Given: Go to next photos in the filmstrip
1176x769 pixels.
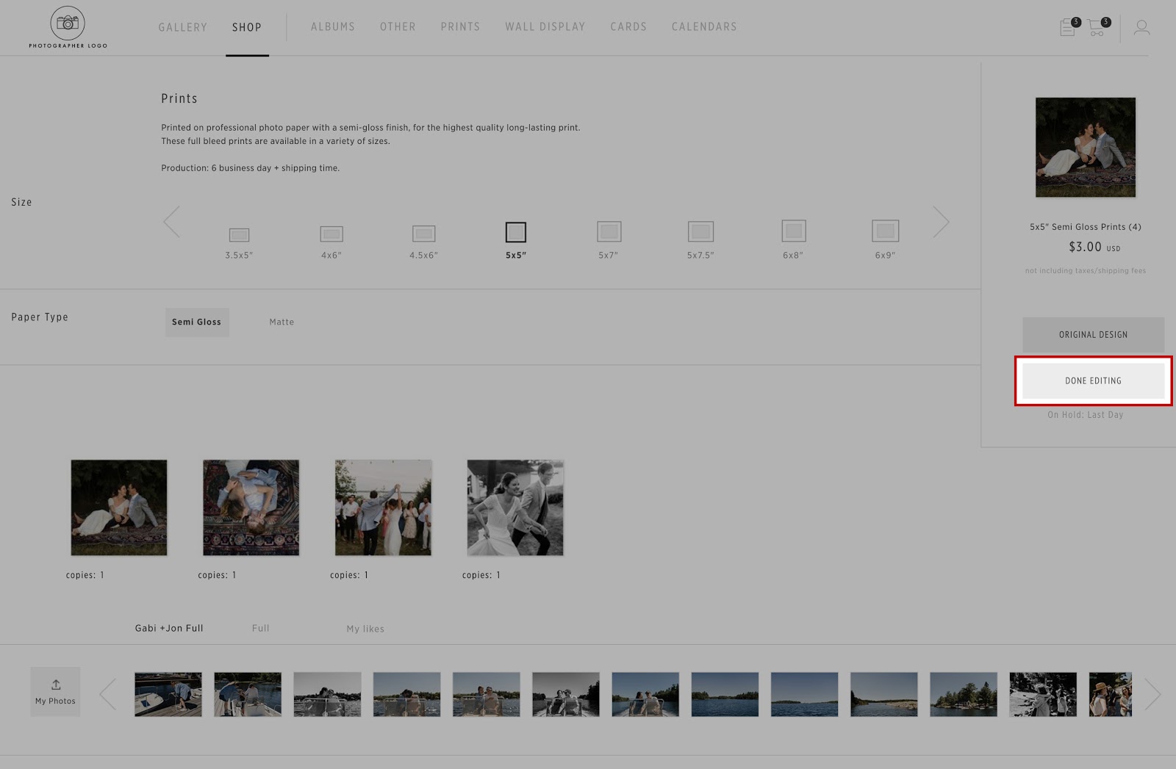Looking at the screenshot, I should pyautogui.click(x=1152, y=694).
